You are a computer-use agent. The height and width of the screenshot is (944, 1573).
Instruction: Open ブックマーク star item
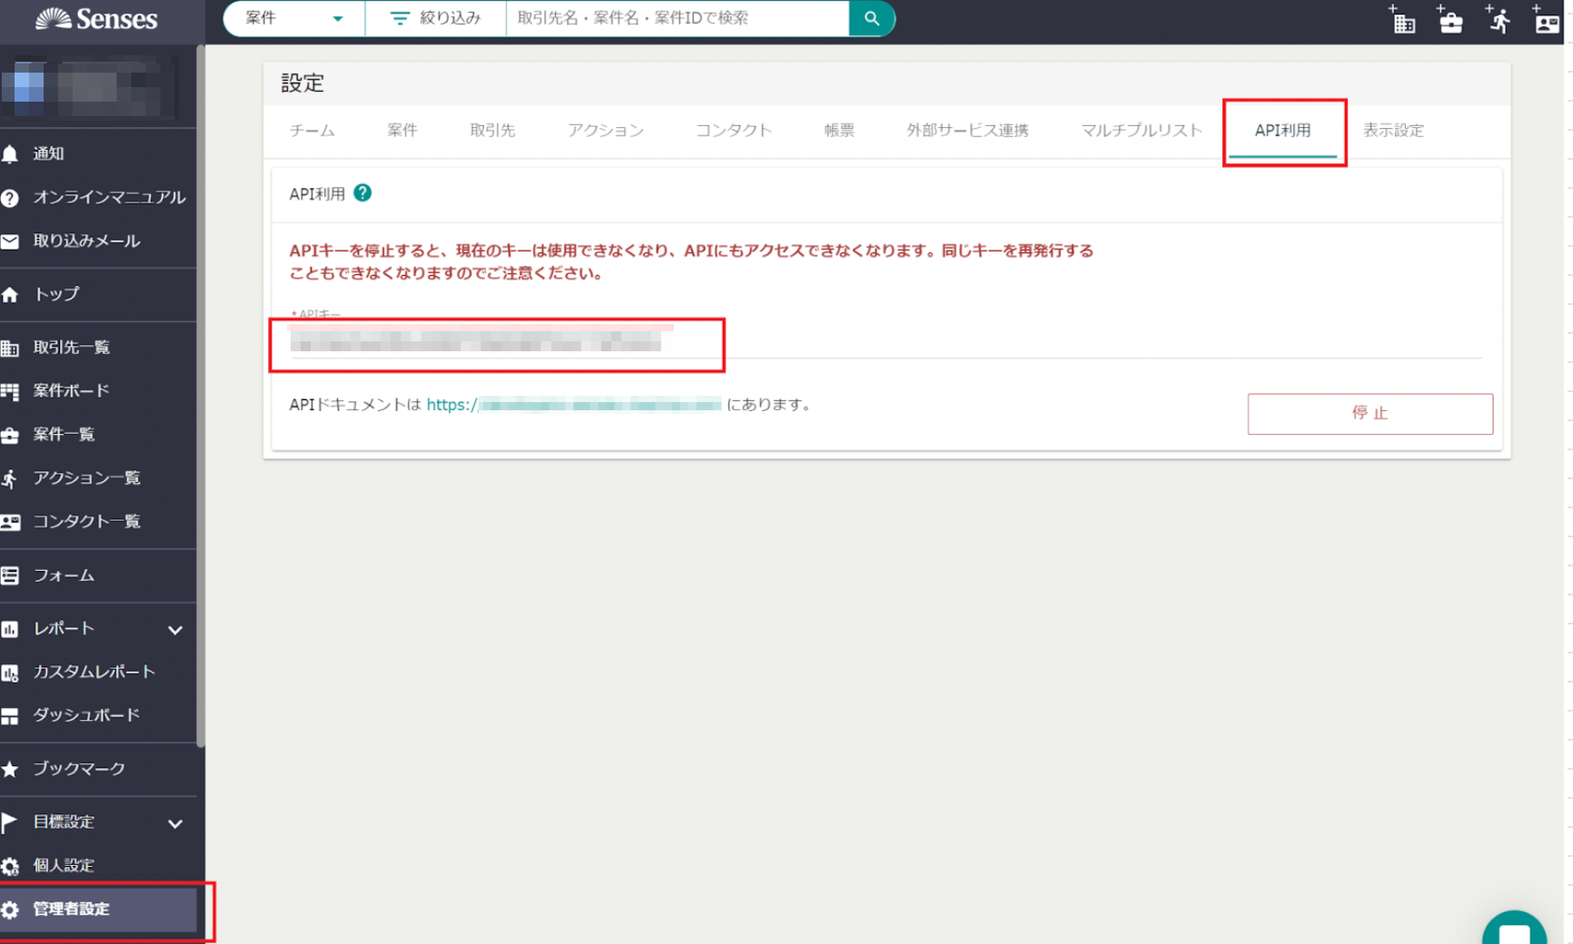tap(78, 769)
